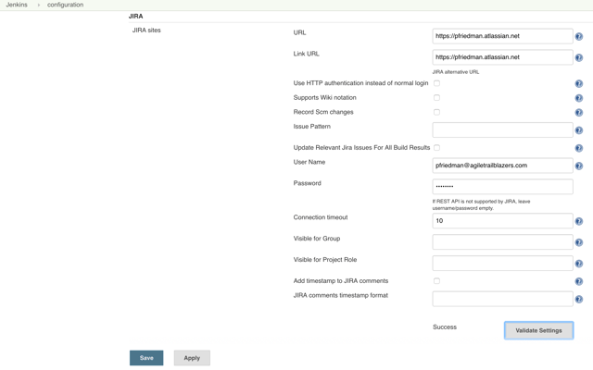593x370 pixels.
Task: Open help for Connection timeout
Action: [x=578, y=221]
